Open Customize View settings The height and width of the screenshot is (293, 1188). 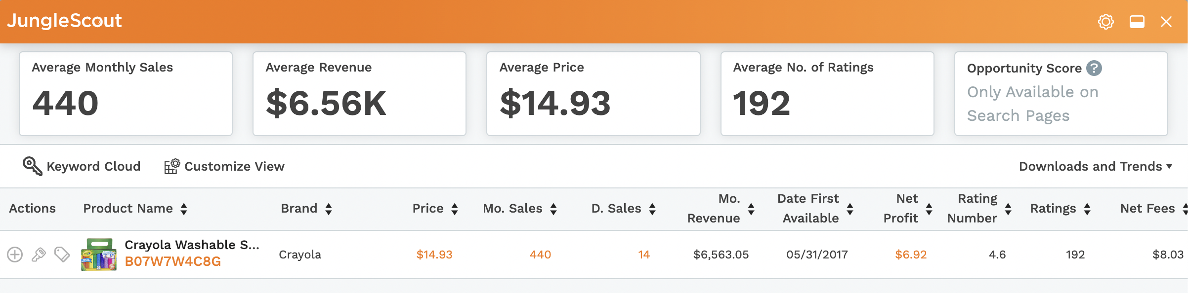(224, 166)
